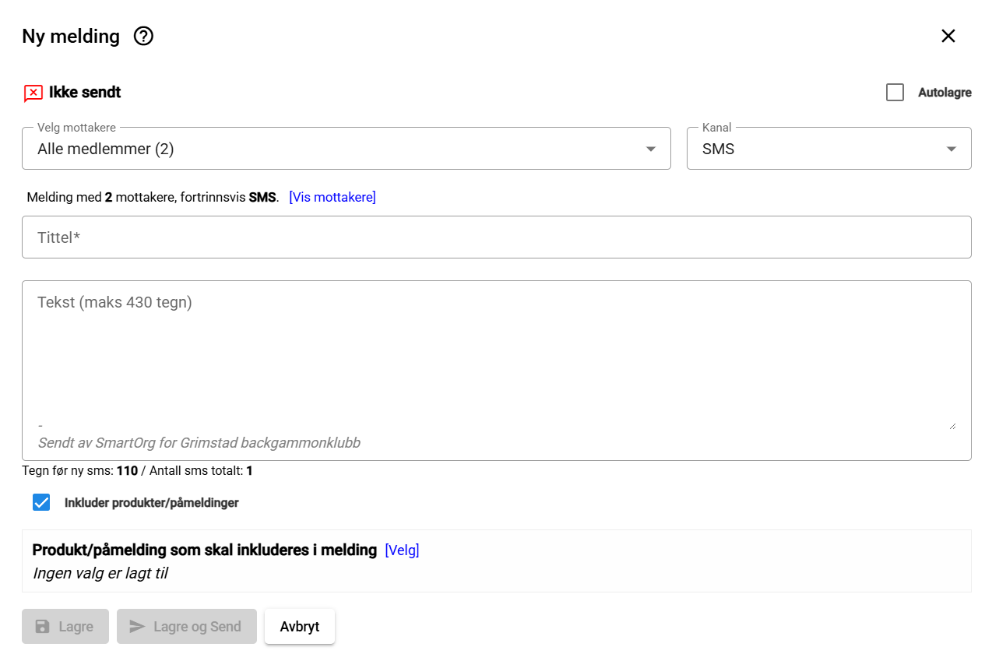Enable the Autolagre checkbox

(895, 93)
